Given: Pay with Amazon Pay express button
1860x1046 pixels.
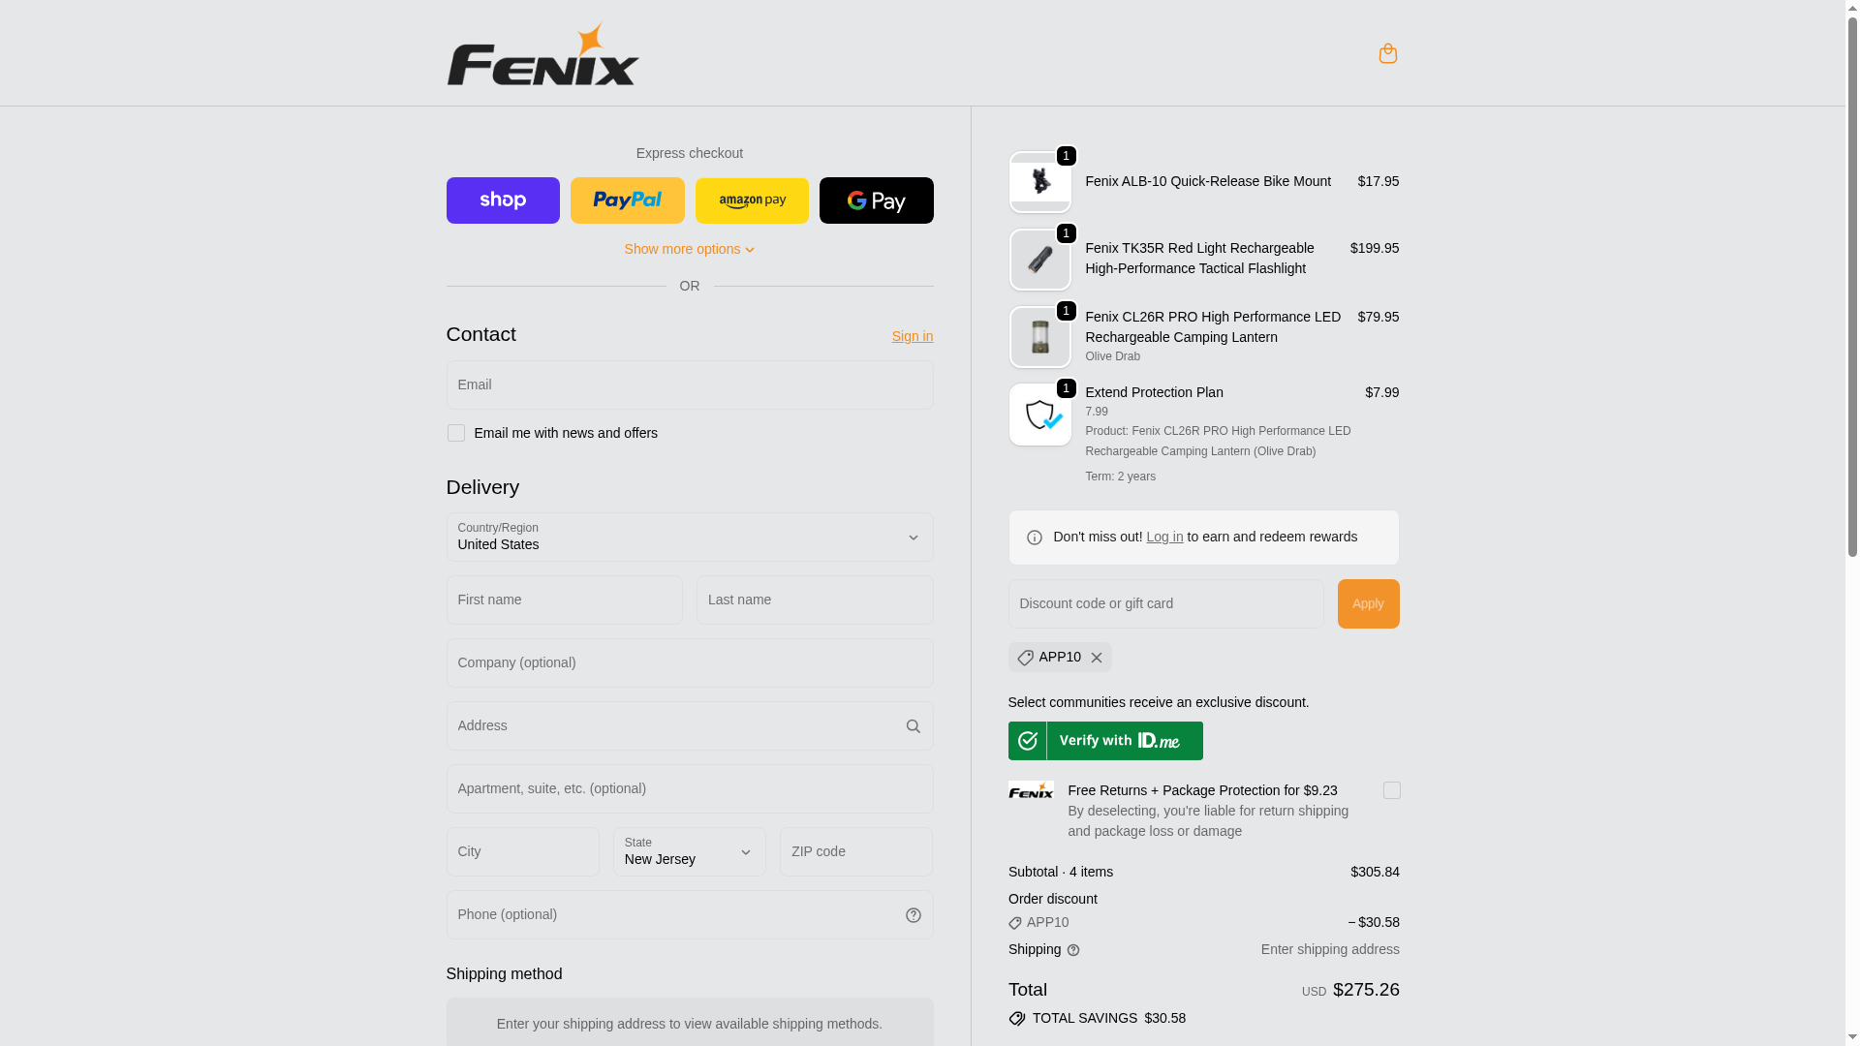Looking at the screenshot, I should 752,200.
